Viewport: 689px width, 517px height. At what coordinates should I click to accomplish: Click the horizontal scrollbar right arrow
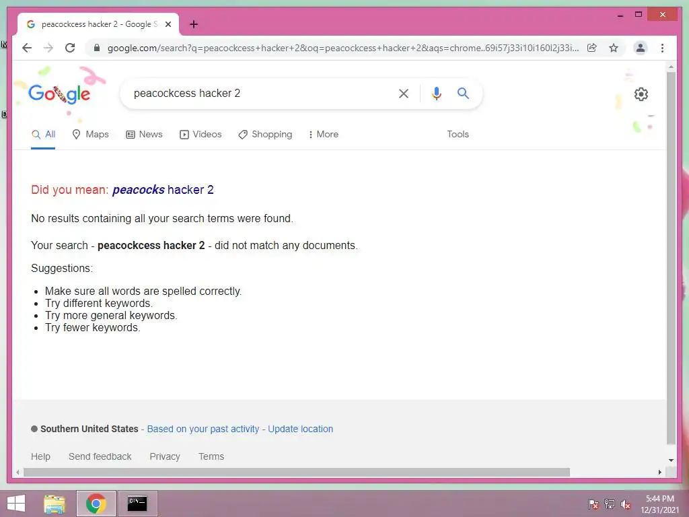click(x=660, y=472)
